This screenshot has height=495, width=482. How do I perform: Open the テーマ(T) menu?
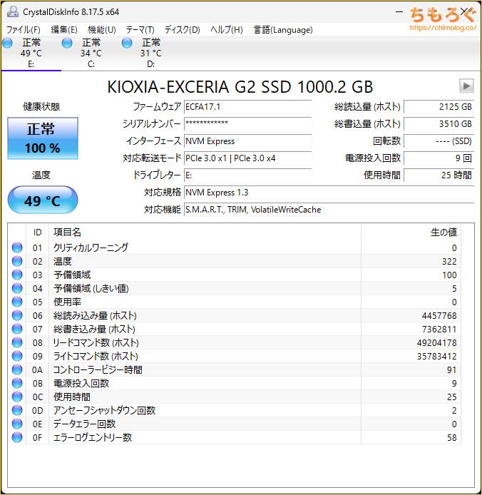pyautogui.click(x=140, y=30)
